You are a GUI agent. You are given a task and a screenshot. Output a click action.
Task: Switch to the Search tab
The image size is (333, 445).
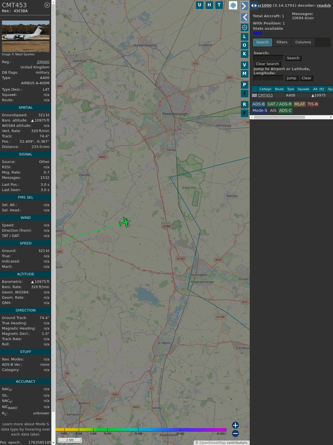coord(262,42)
